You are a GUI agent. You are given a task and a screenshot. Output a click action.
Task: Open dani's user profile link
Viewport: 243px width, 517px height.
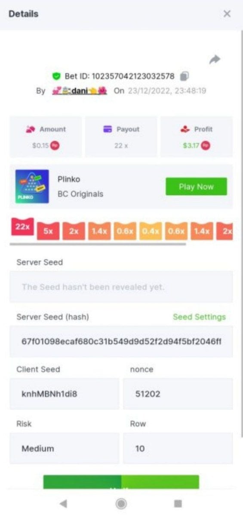click(80, 91)
